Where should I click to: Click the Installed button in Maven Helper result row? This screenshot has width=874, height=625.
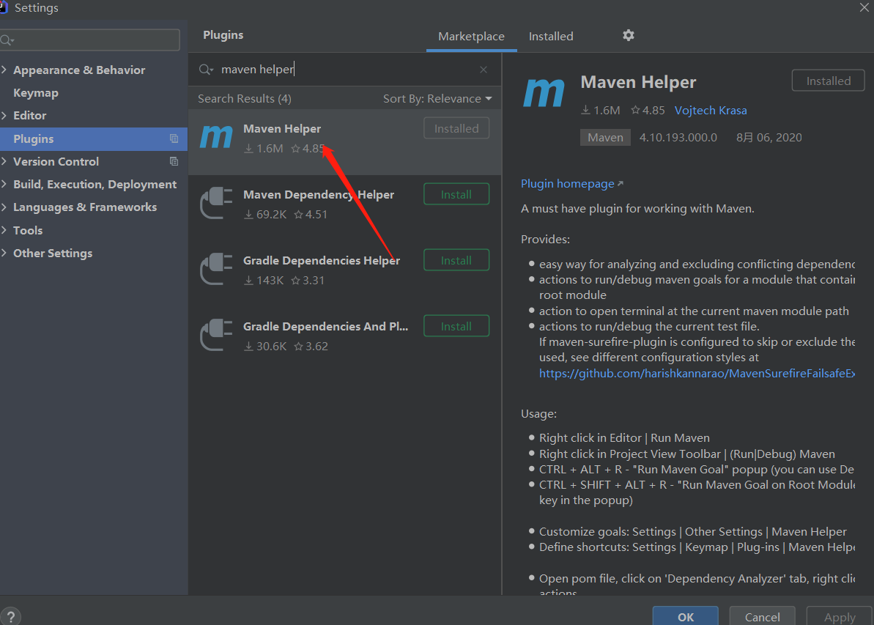(x=456, y=128)
